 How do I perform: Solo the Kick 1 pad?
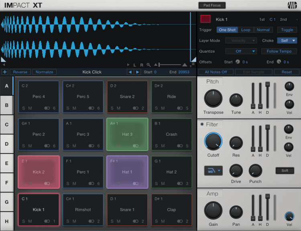tap(23, 221)
